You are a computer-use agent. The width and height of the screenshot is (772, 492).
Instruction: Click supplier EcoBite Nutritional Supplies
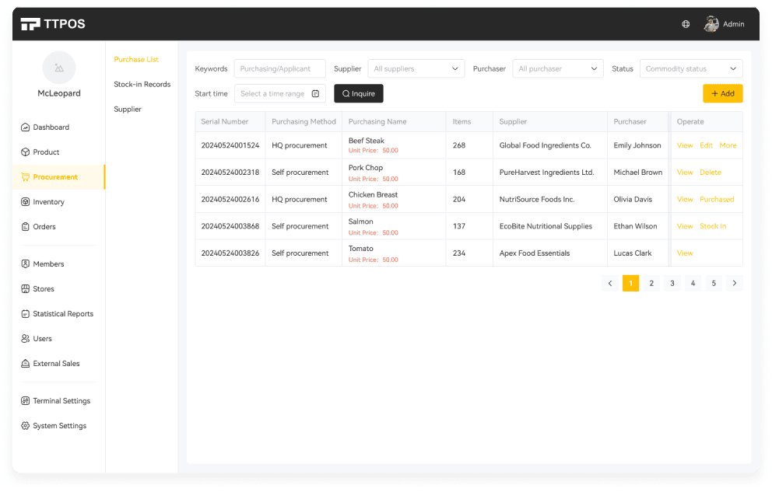click(x=546, y=226)
